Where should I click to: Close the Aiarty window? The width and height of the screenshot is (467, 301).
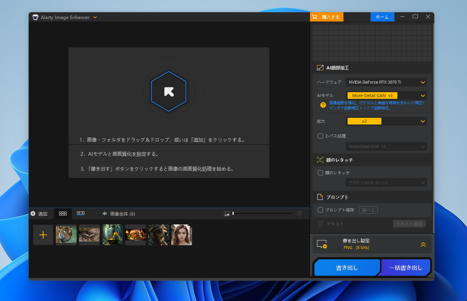[428, 17]
